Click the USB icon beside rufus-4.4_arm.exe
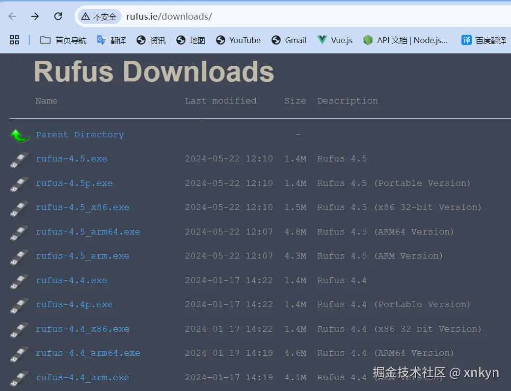Image resolution: width=511 pixels, height=391 pixels. (x=19, y=379)
